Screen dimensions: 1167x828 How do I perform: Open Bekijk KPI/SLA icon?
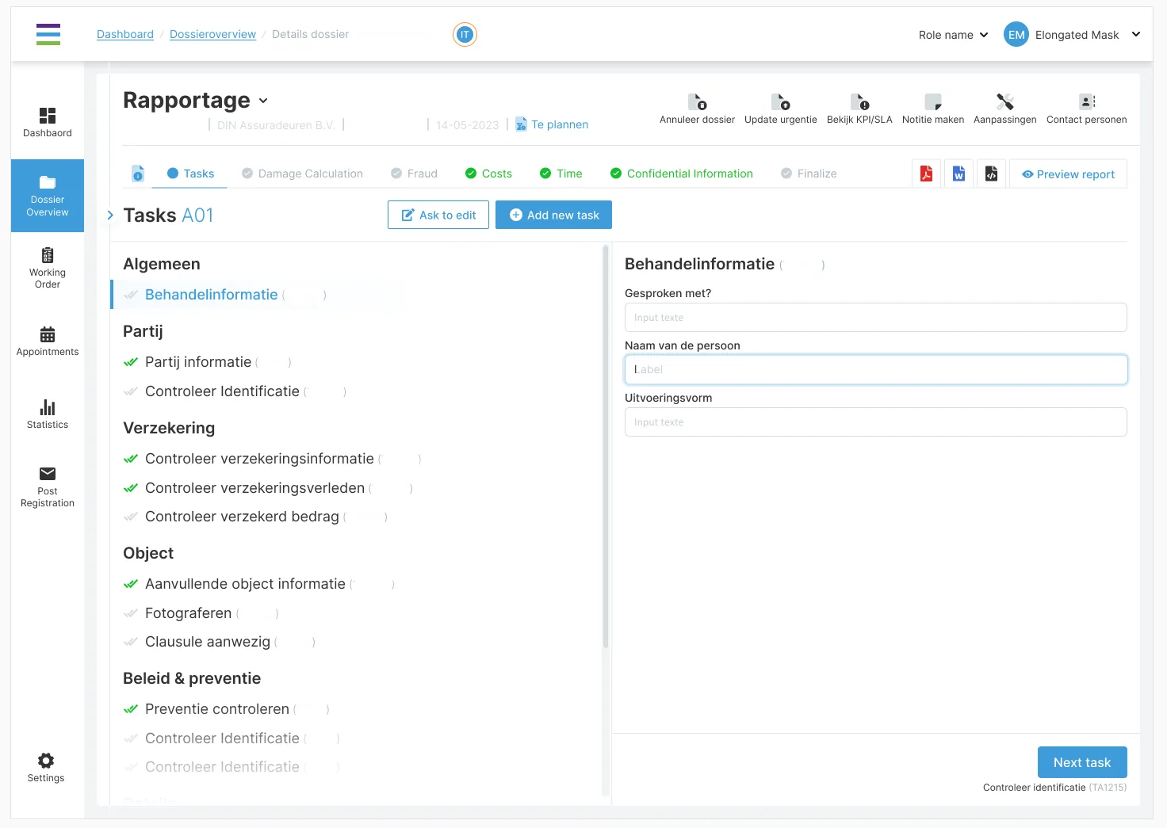tap(859, 102)
